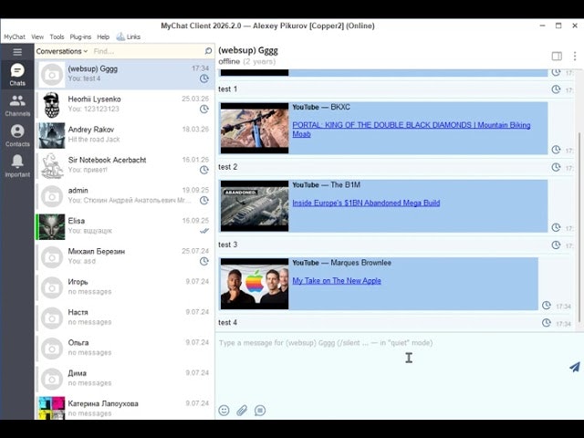
Task: Open the admin conversation
Action: click(x=125, y=196)
